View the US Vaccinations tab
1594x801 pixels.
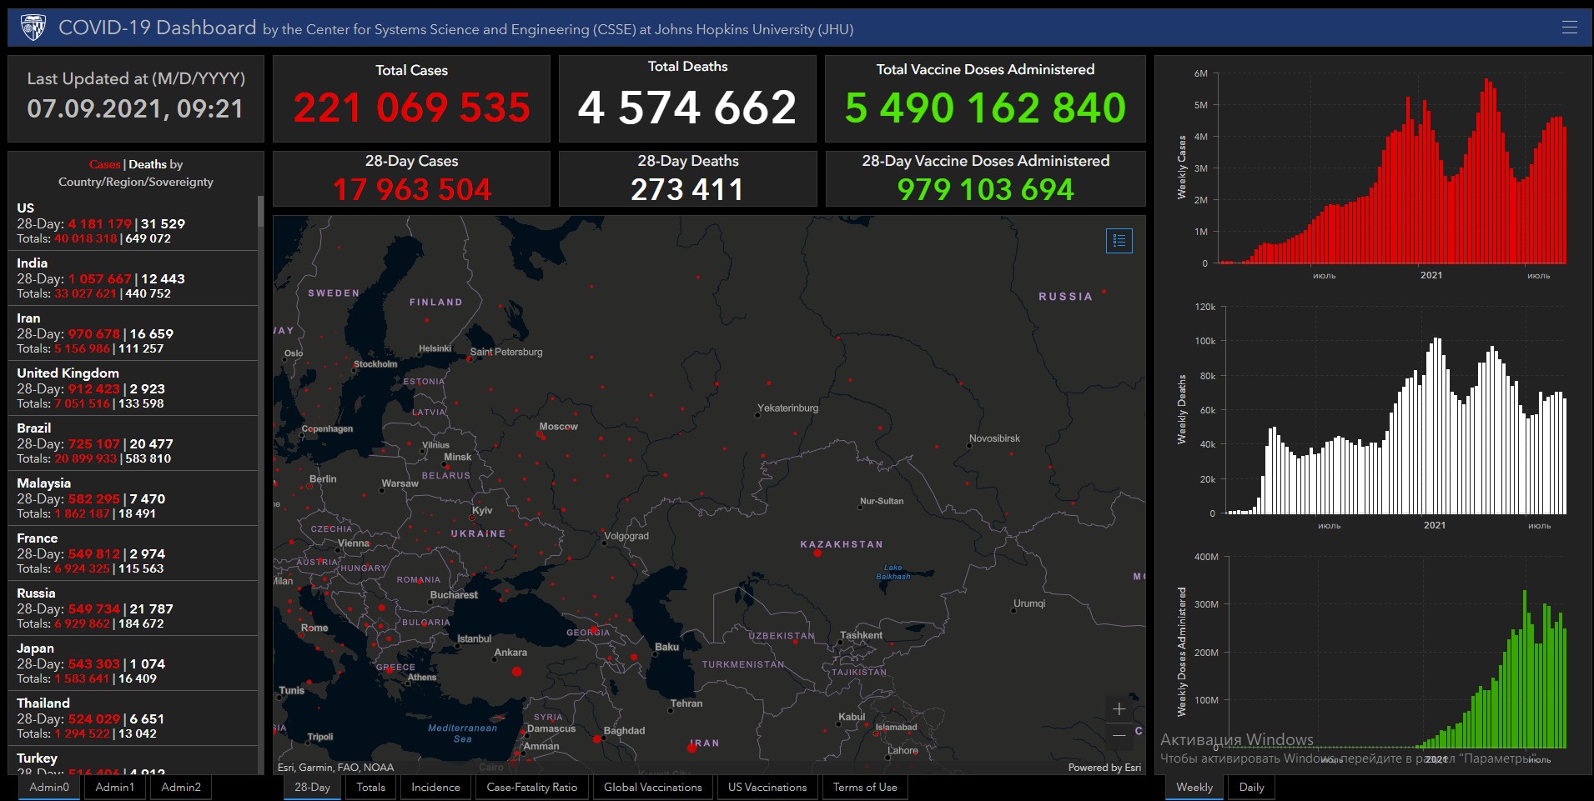(767, 787)
